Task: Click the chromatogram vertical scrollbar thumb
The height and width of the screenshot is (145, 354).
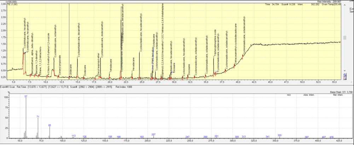Action: [345, 38]
